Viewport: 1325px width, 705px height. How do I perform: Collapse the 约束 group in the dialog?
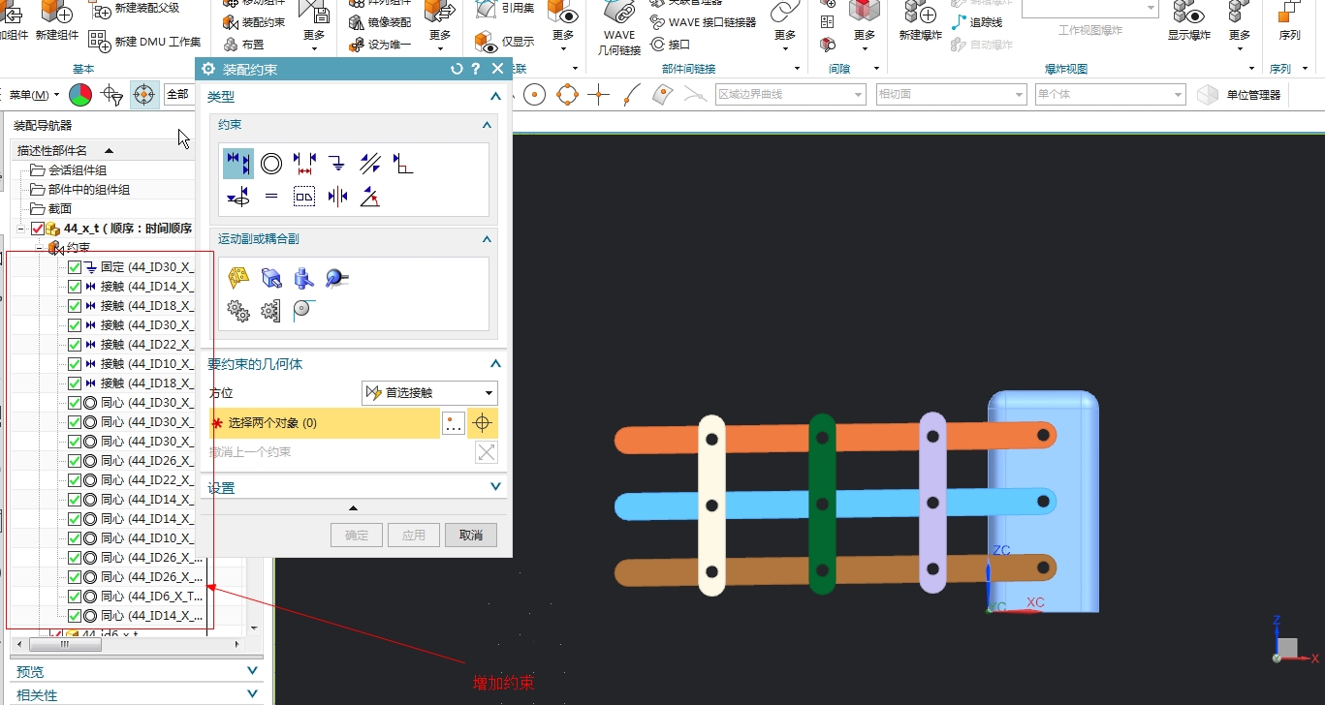(x=488, y=125)
